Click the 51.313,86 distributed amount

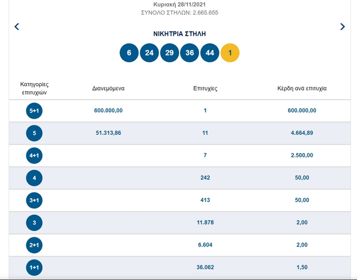(x=108, y=133)
